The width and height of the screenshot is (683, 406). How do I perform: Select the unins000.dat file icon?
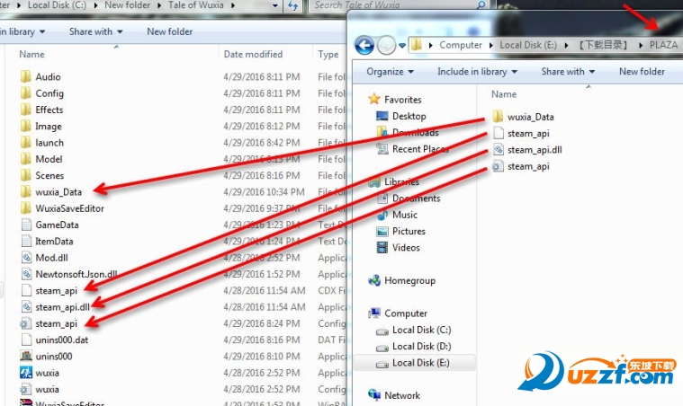pyautogui.click(x=26, y=340)
